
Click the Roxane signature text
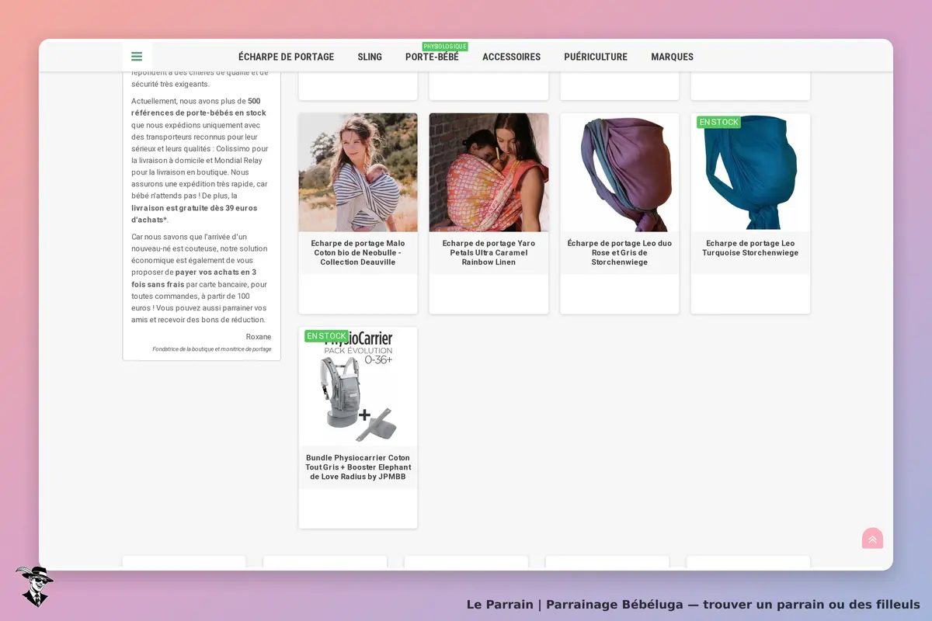(259, 337)
